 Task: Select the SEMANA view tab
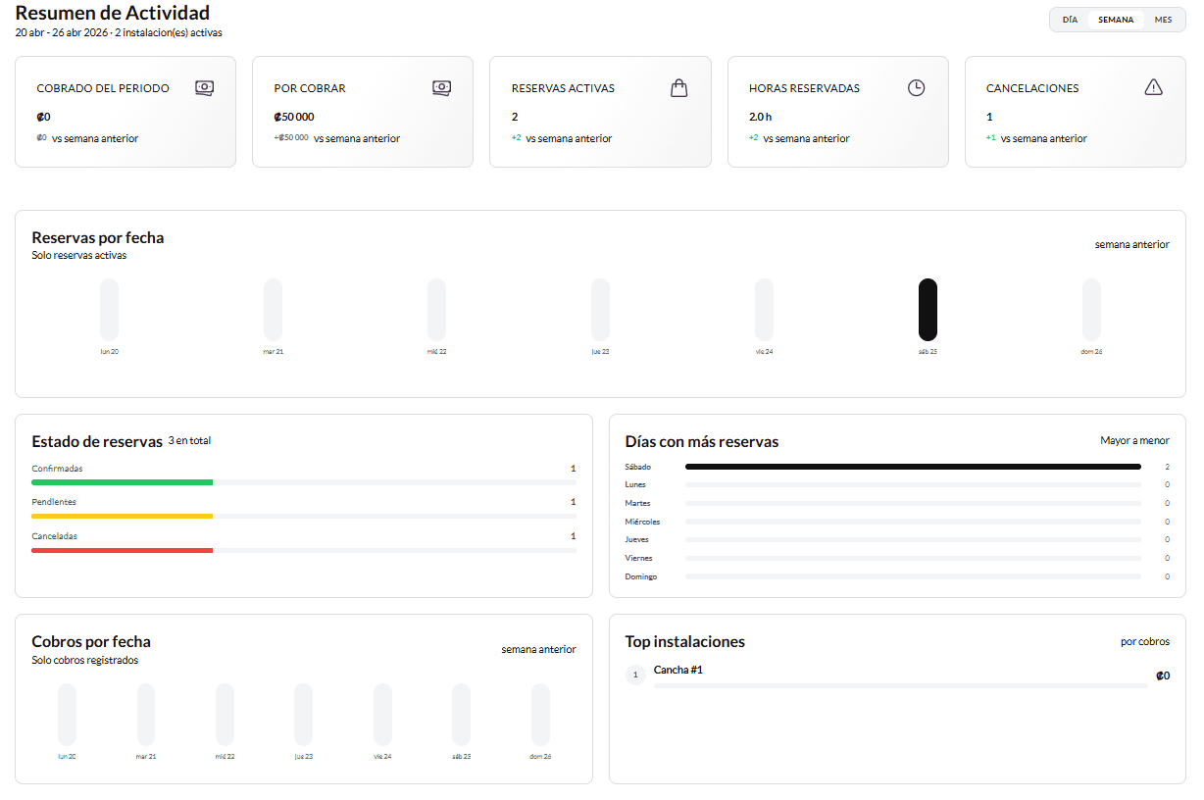[x=1116, y=20]
